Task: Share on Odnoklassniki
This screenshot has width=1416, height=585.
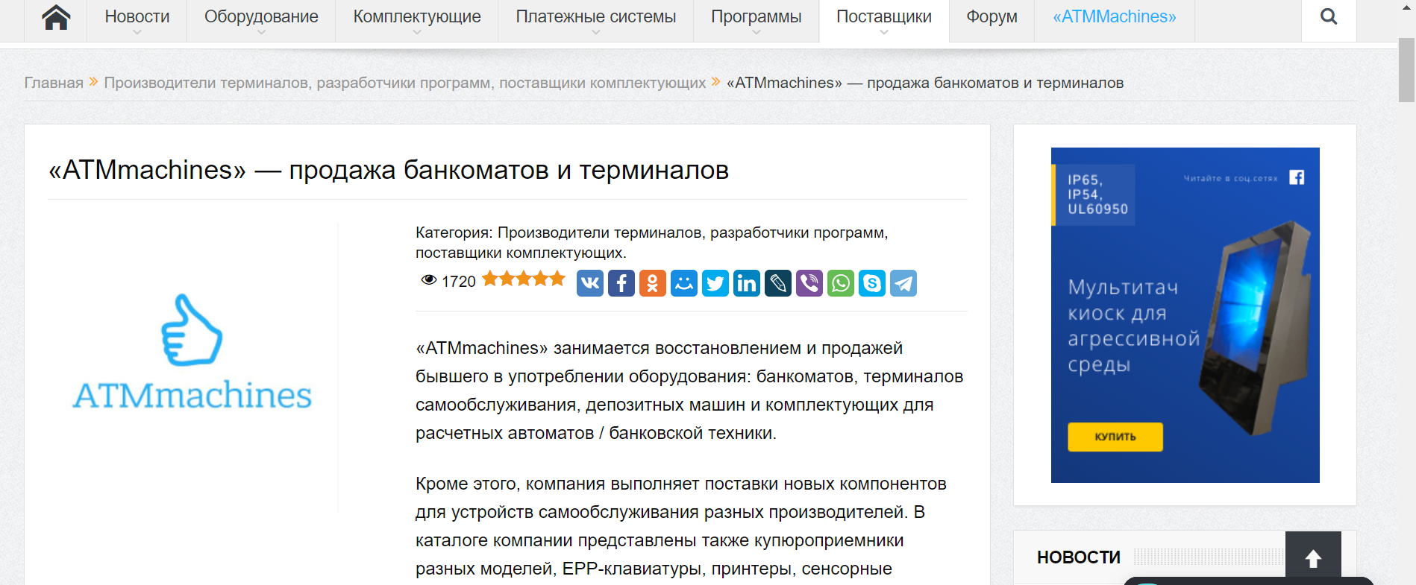Action: coord(653,283)
